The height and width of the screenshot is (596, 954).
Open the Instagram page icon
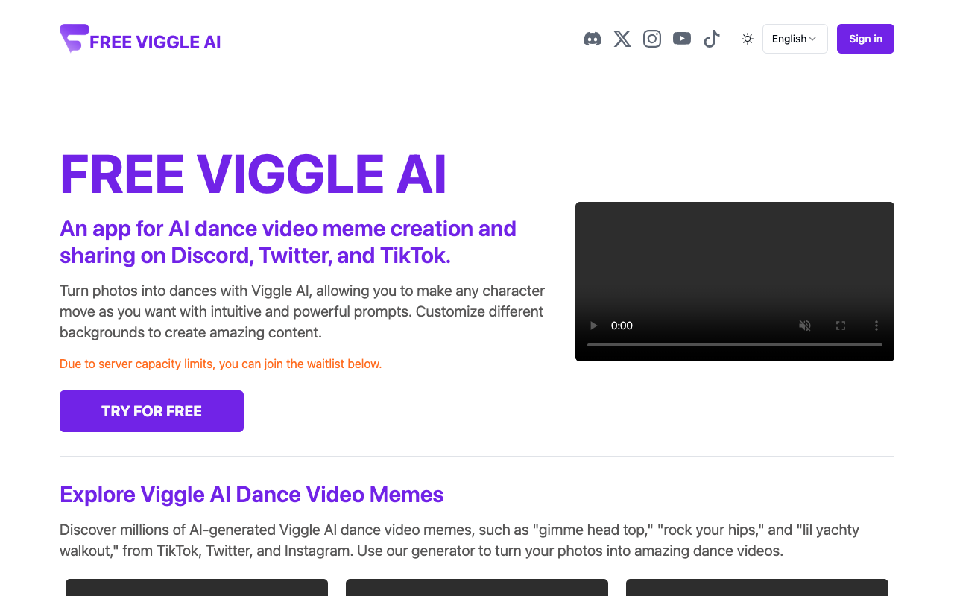[652, 38]
